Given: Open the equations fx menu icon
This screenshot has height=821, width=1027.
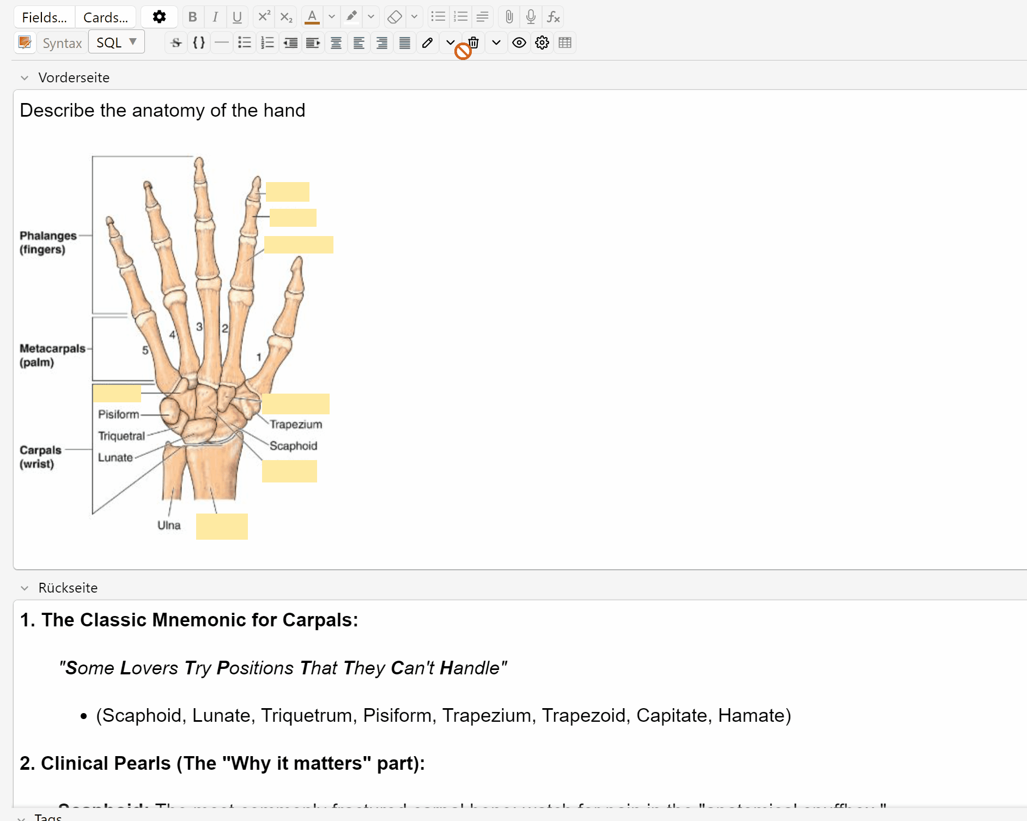Looking at the screenshot, I should click(x=553, y=17).
